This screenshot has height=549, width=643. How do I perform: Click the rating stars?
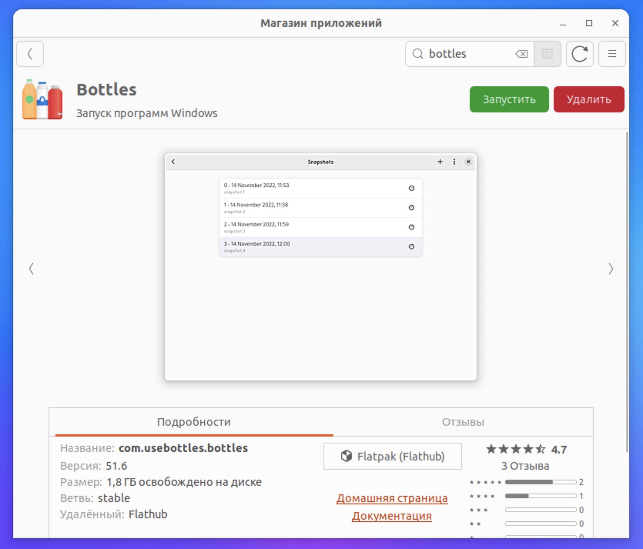click(x=516, y=449)
